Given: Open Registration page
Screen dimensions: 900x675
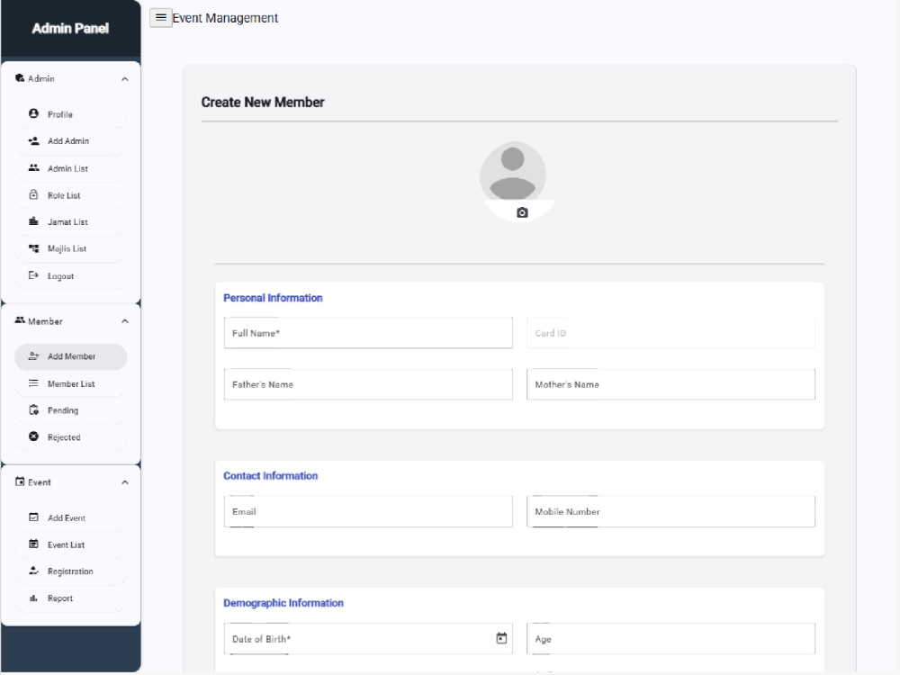Looking at the screenshot, I should (70, 571).
